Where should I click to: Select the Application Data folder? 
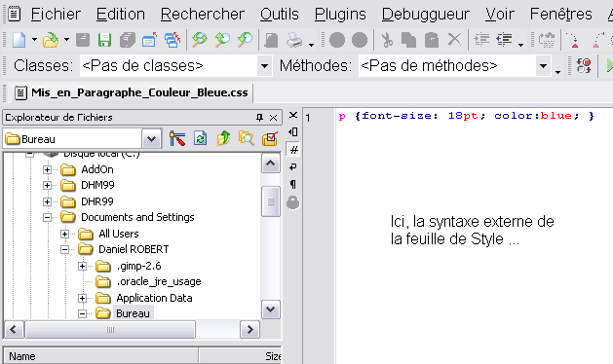(x=154, y=298)
